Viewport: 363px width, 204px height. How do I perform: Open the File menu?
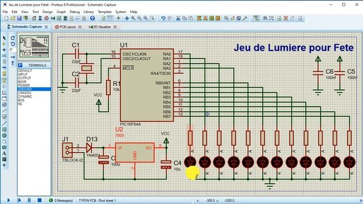pyautogui.click(x=5, y=12)
